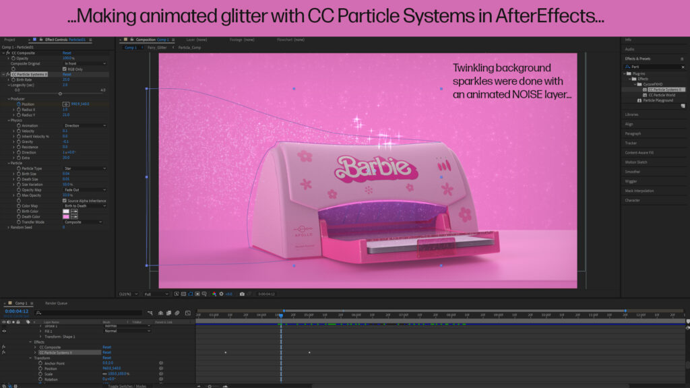Open the viewer resolution Full dropdown
This screenshot has height=388, width=690.
pos(156,294)
